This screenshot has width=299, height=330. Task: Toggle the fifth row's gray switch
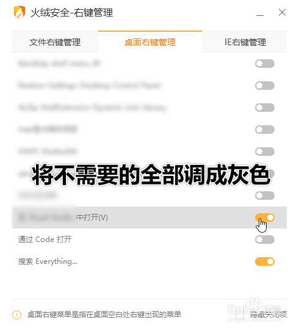coord(265,152)
